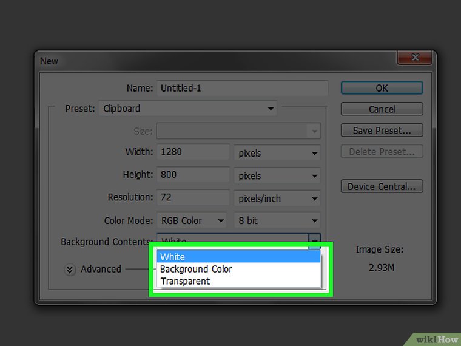
Task: Choose Background Color from the list
Action: coord(238,269)
